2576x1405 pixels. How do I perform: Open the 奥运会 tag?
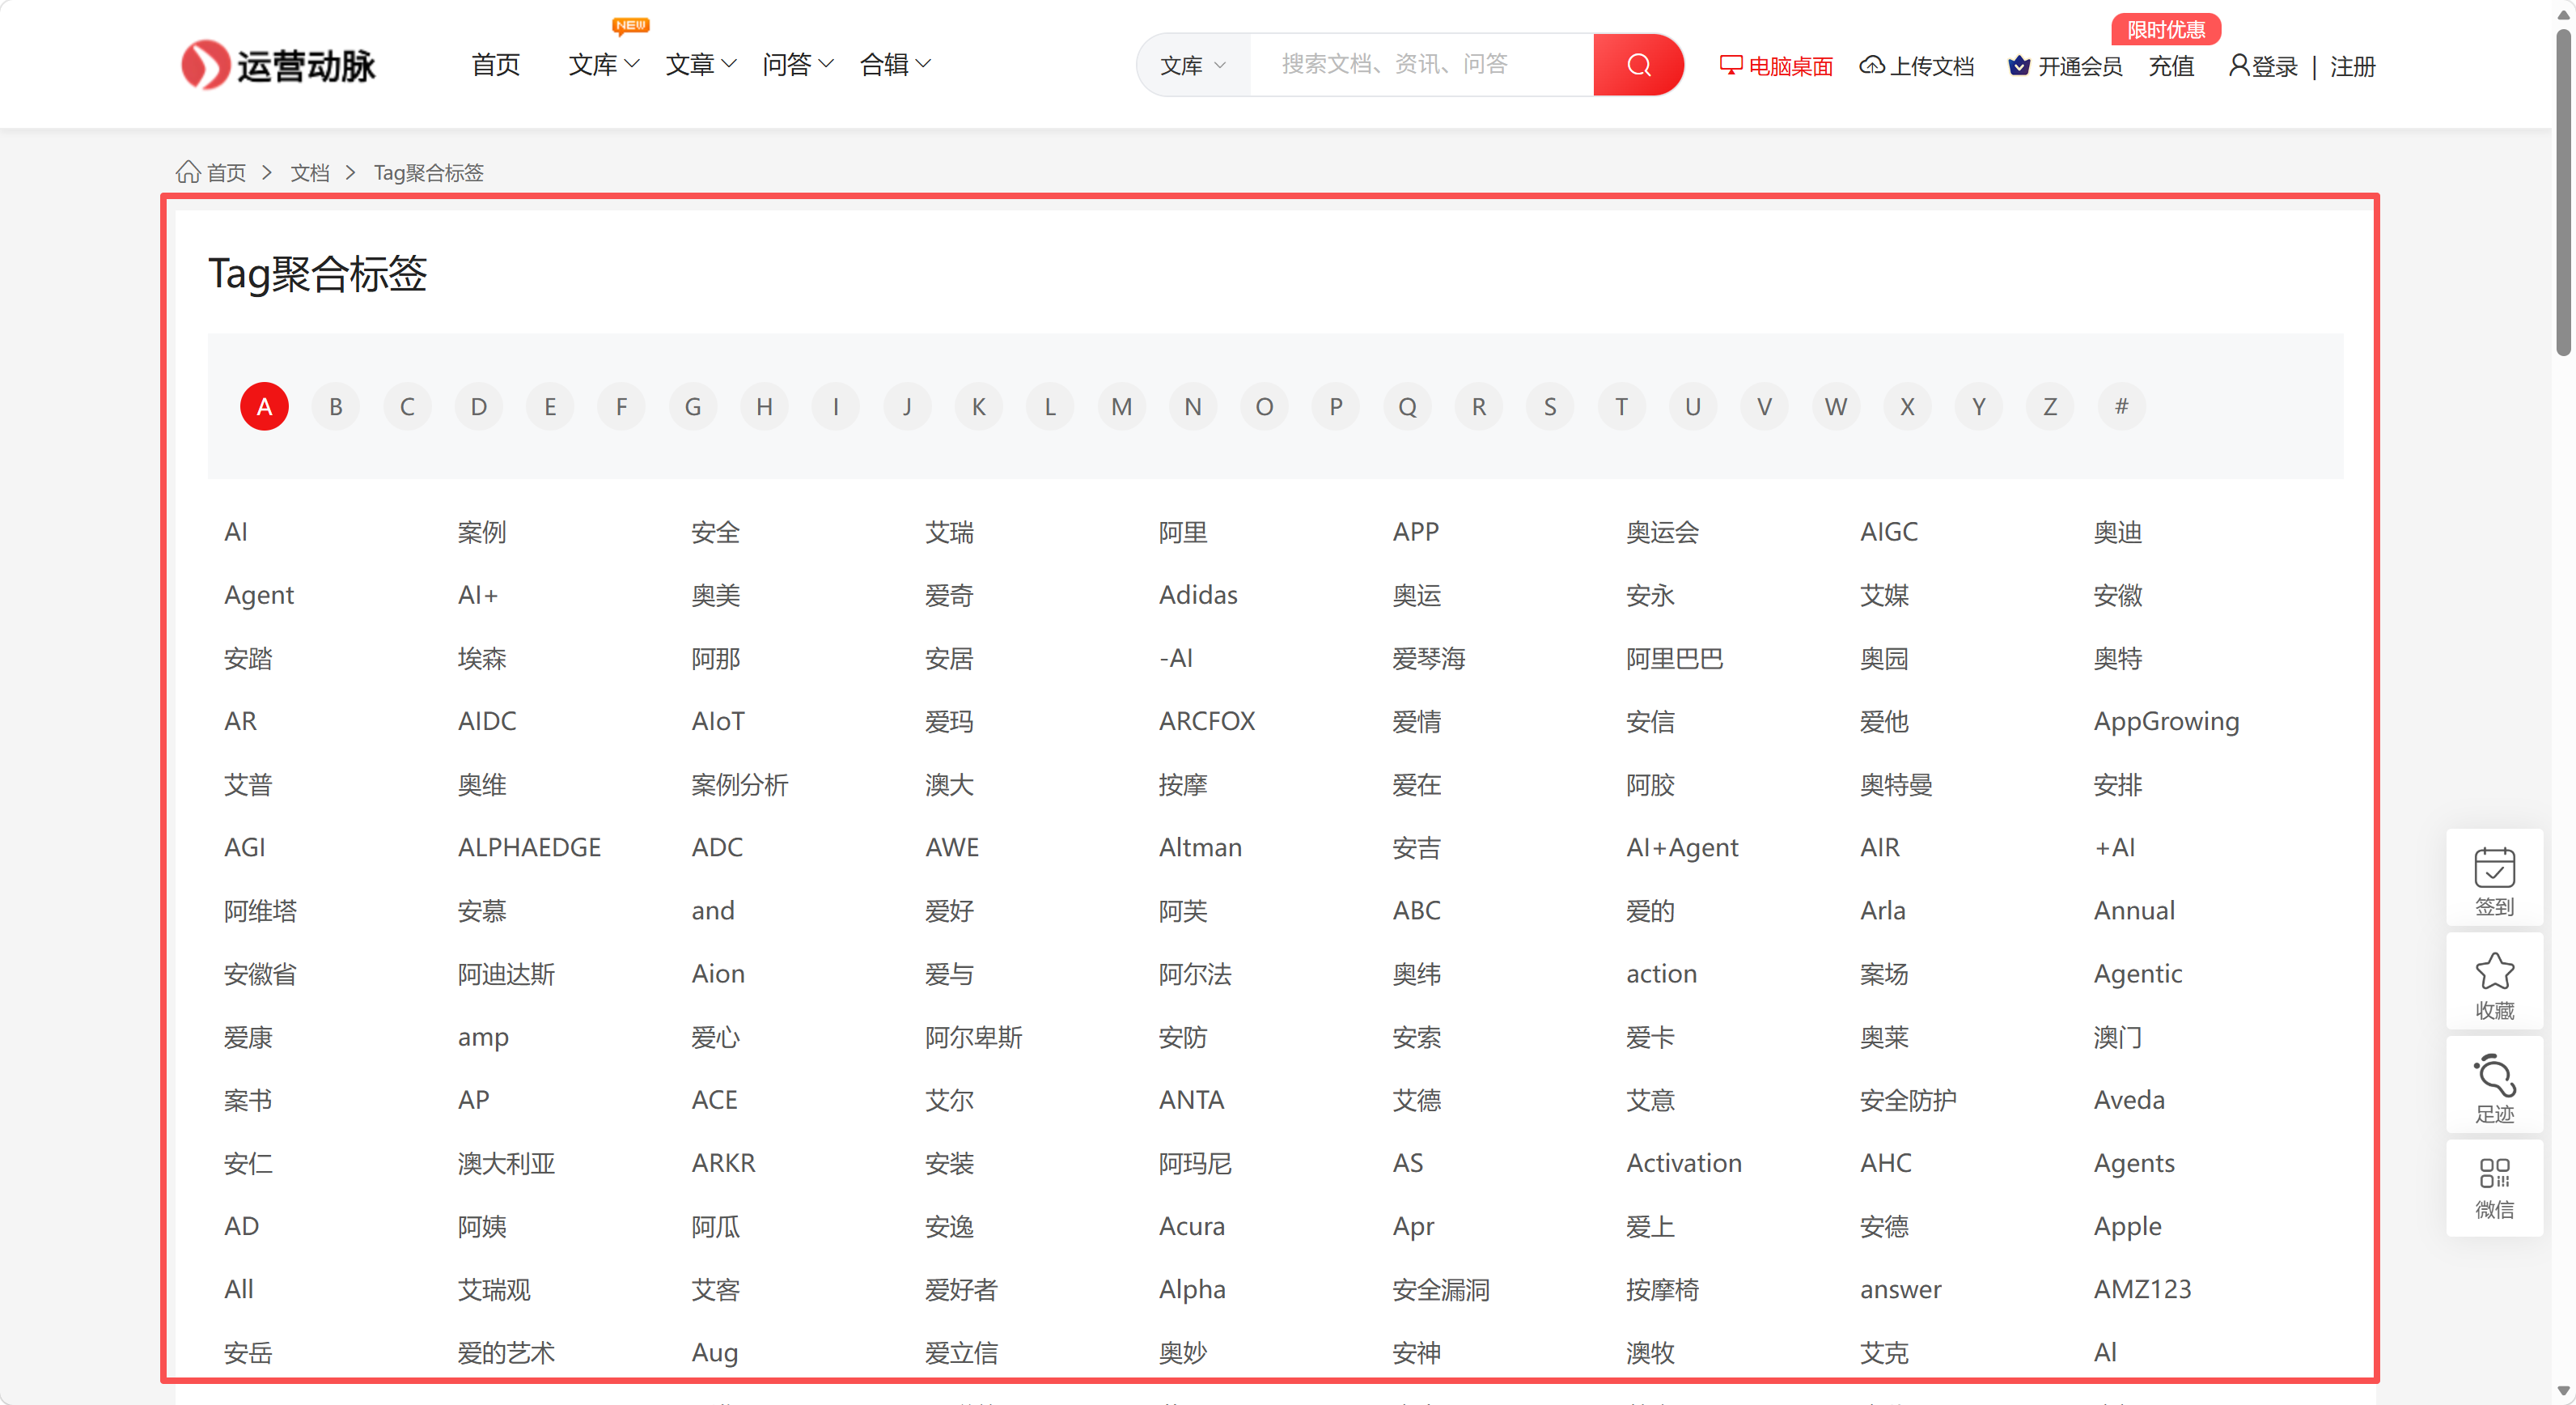(x=1663, y=531)
